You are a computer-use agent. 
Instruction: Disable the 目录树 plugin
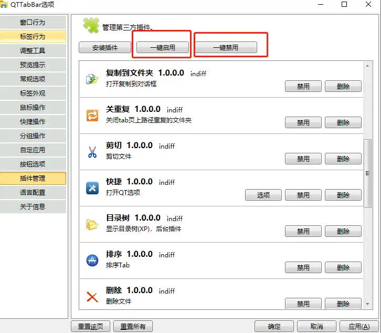click(x=303, y=231)
